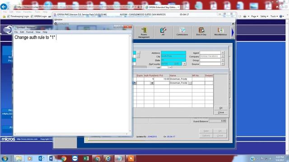Click Close in the payment types dialog

(x=221, y=112)
